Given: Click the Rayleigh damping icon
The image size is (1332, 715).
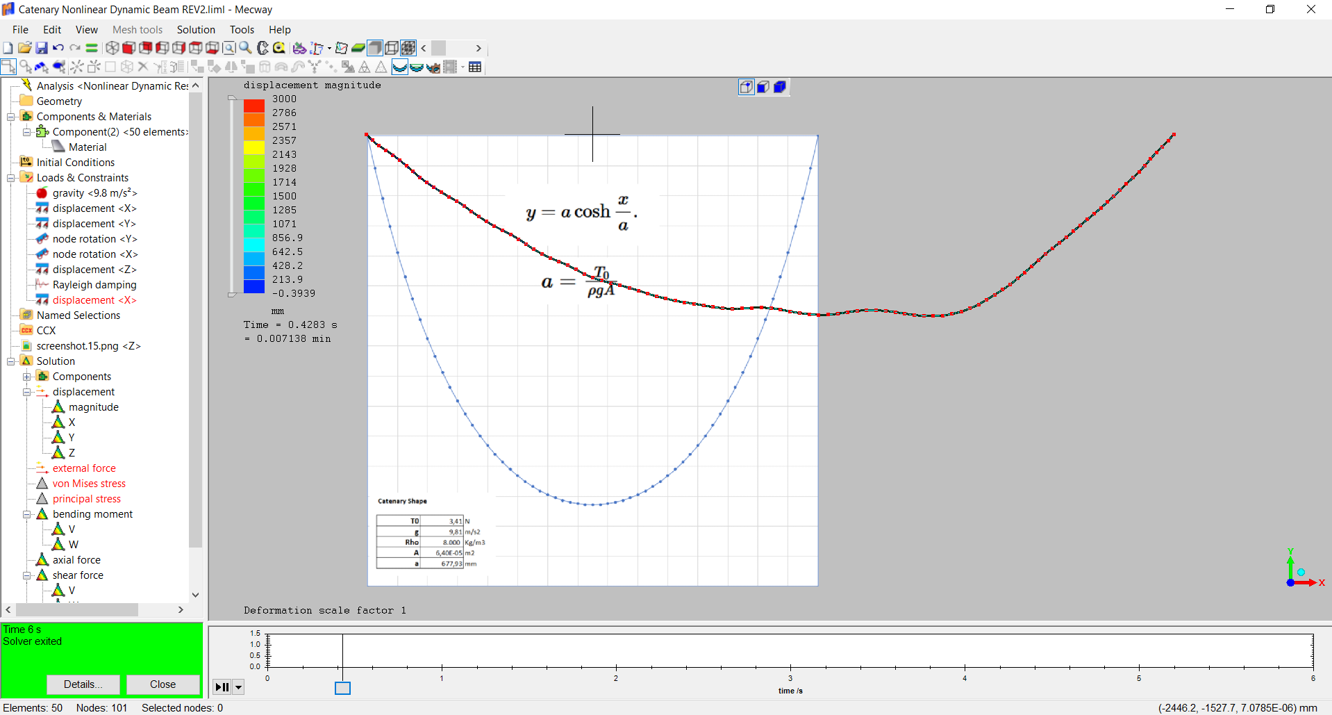Looking at the screenshot, I should [x=42, y=285].
